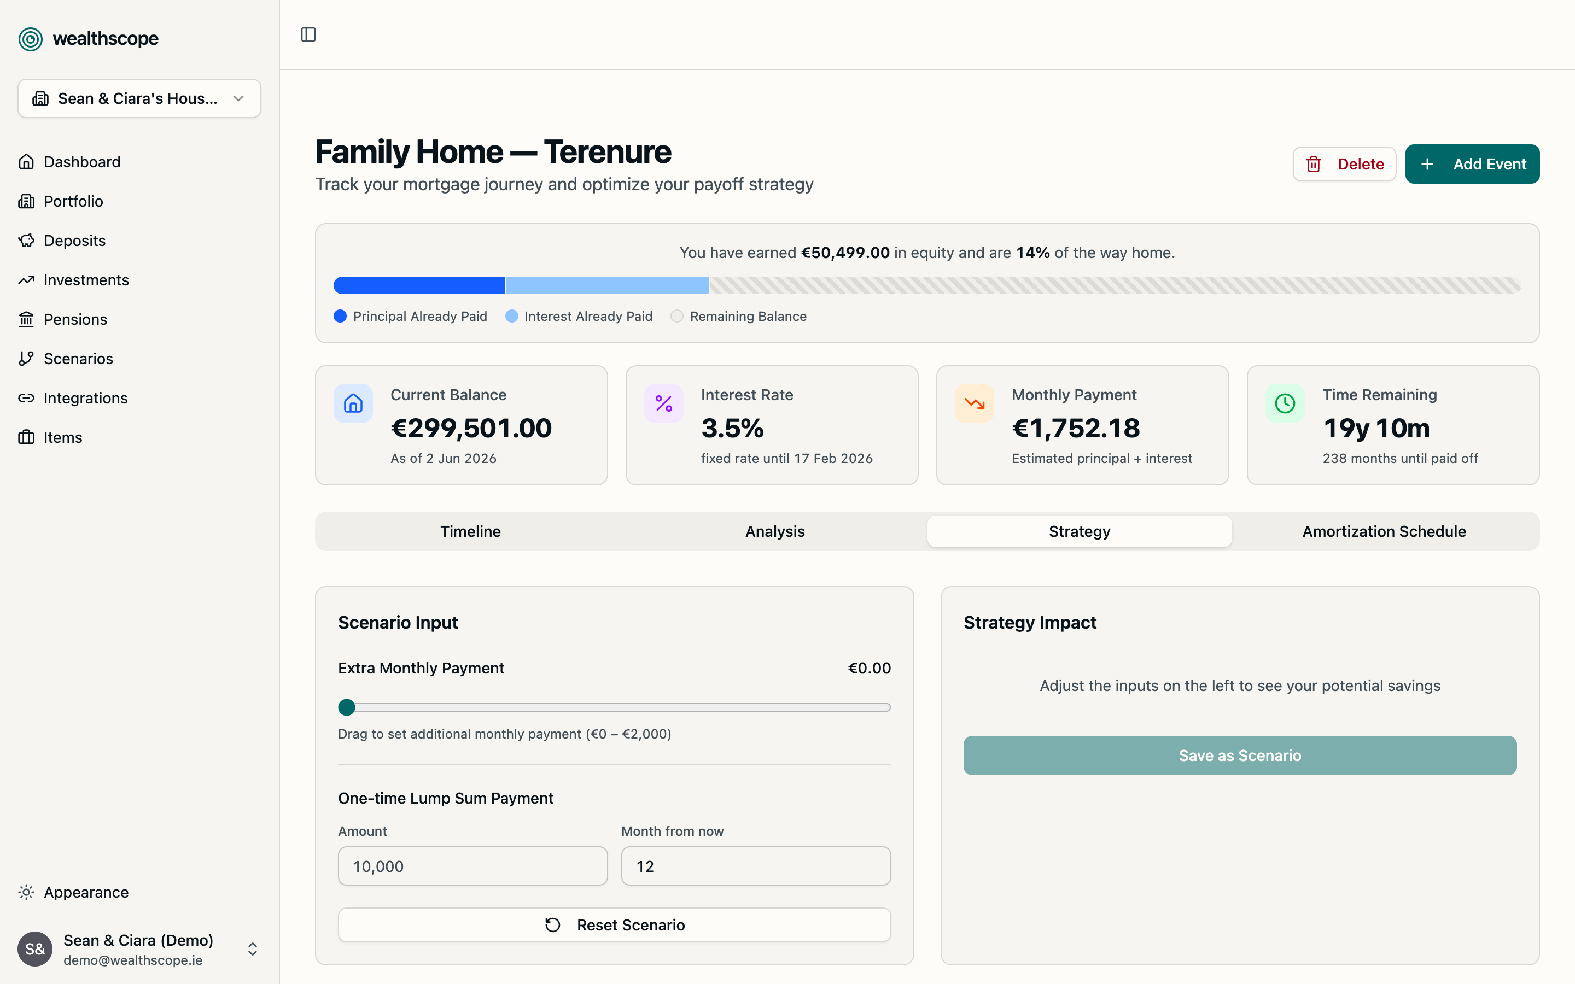Click the Time Remaining clock icon
Screen dimensions: 1575x984
coord(1285,403)
